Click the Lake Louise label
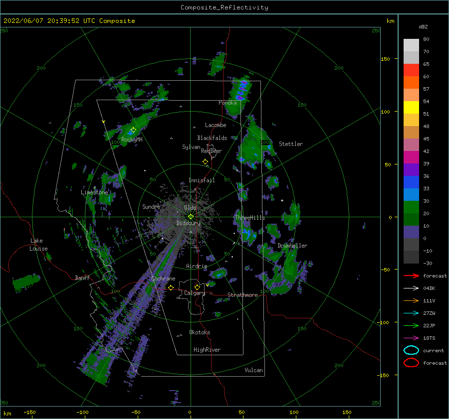Screen dimensions: 449x419 click(38, 245)
